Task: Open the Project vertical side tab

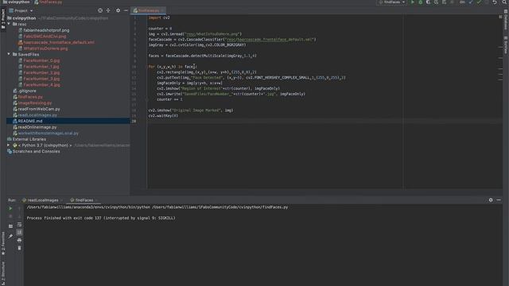Action: [x=3, y=19]
